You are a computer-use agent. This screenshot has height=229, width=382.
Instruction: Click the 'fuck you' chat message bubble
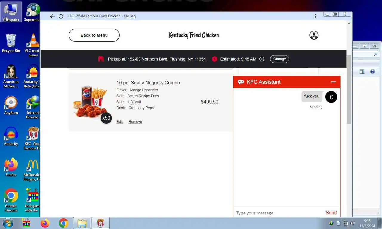click(x=312, y=96)
